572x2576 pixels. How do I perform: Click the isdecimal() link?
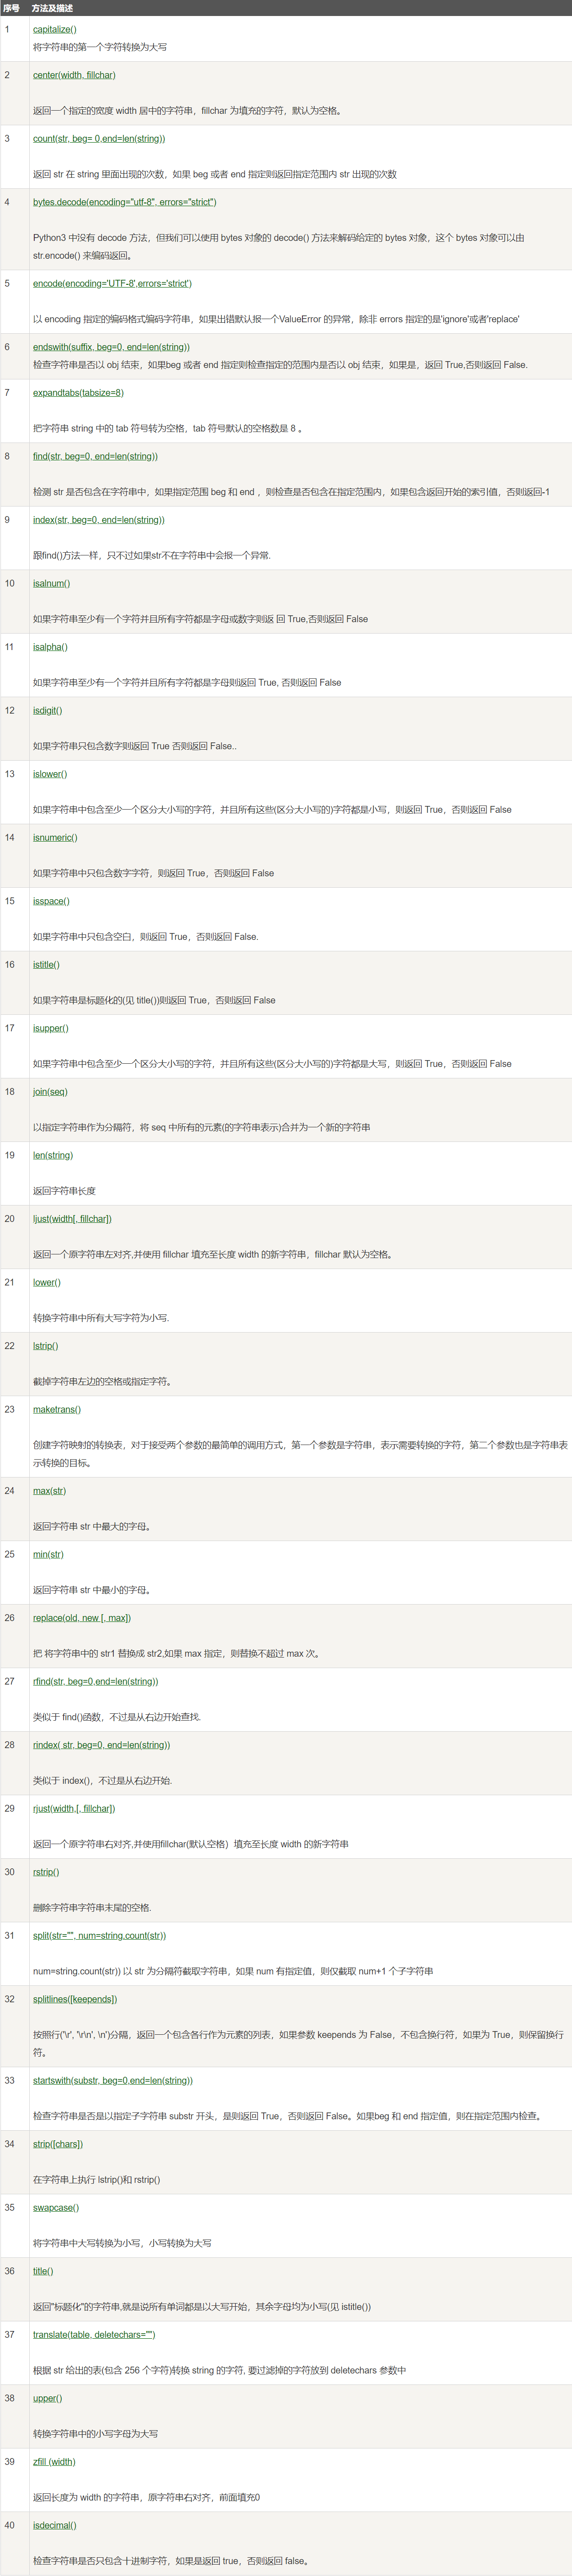point(54,2525)
